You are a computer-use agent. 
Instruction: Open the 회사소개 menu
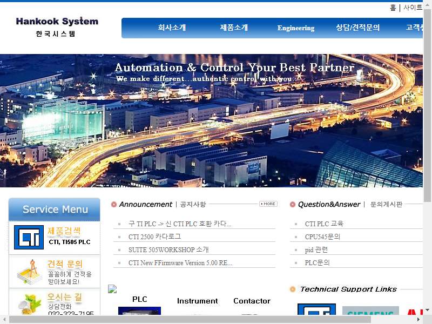pyautogui.click(x=172, y=28)
